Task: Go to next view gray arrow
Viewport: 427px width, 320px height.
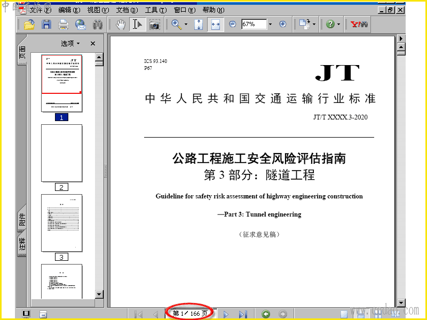Action: click(283, 314)
